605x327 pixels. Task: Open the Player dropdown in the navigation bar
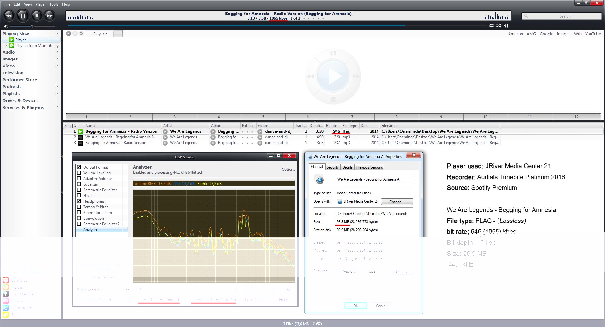pos(100,34)
